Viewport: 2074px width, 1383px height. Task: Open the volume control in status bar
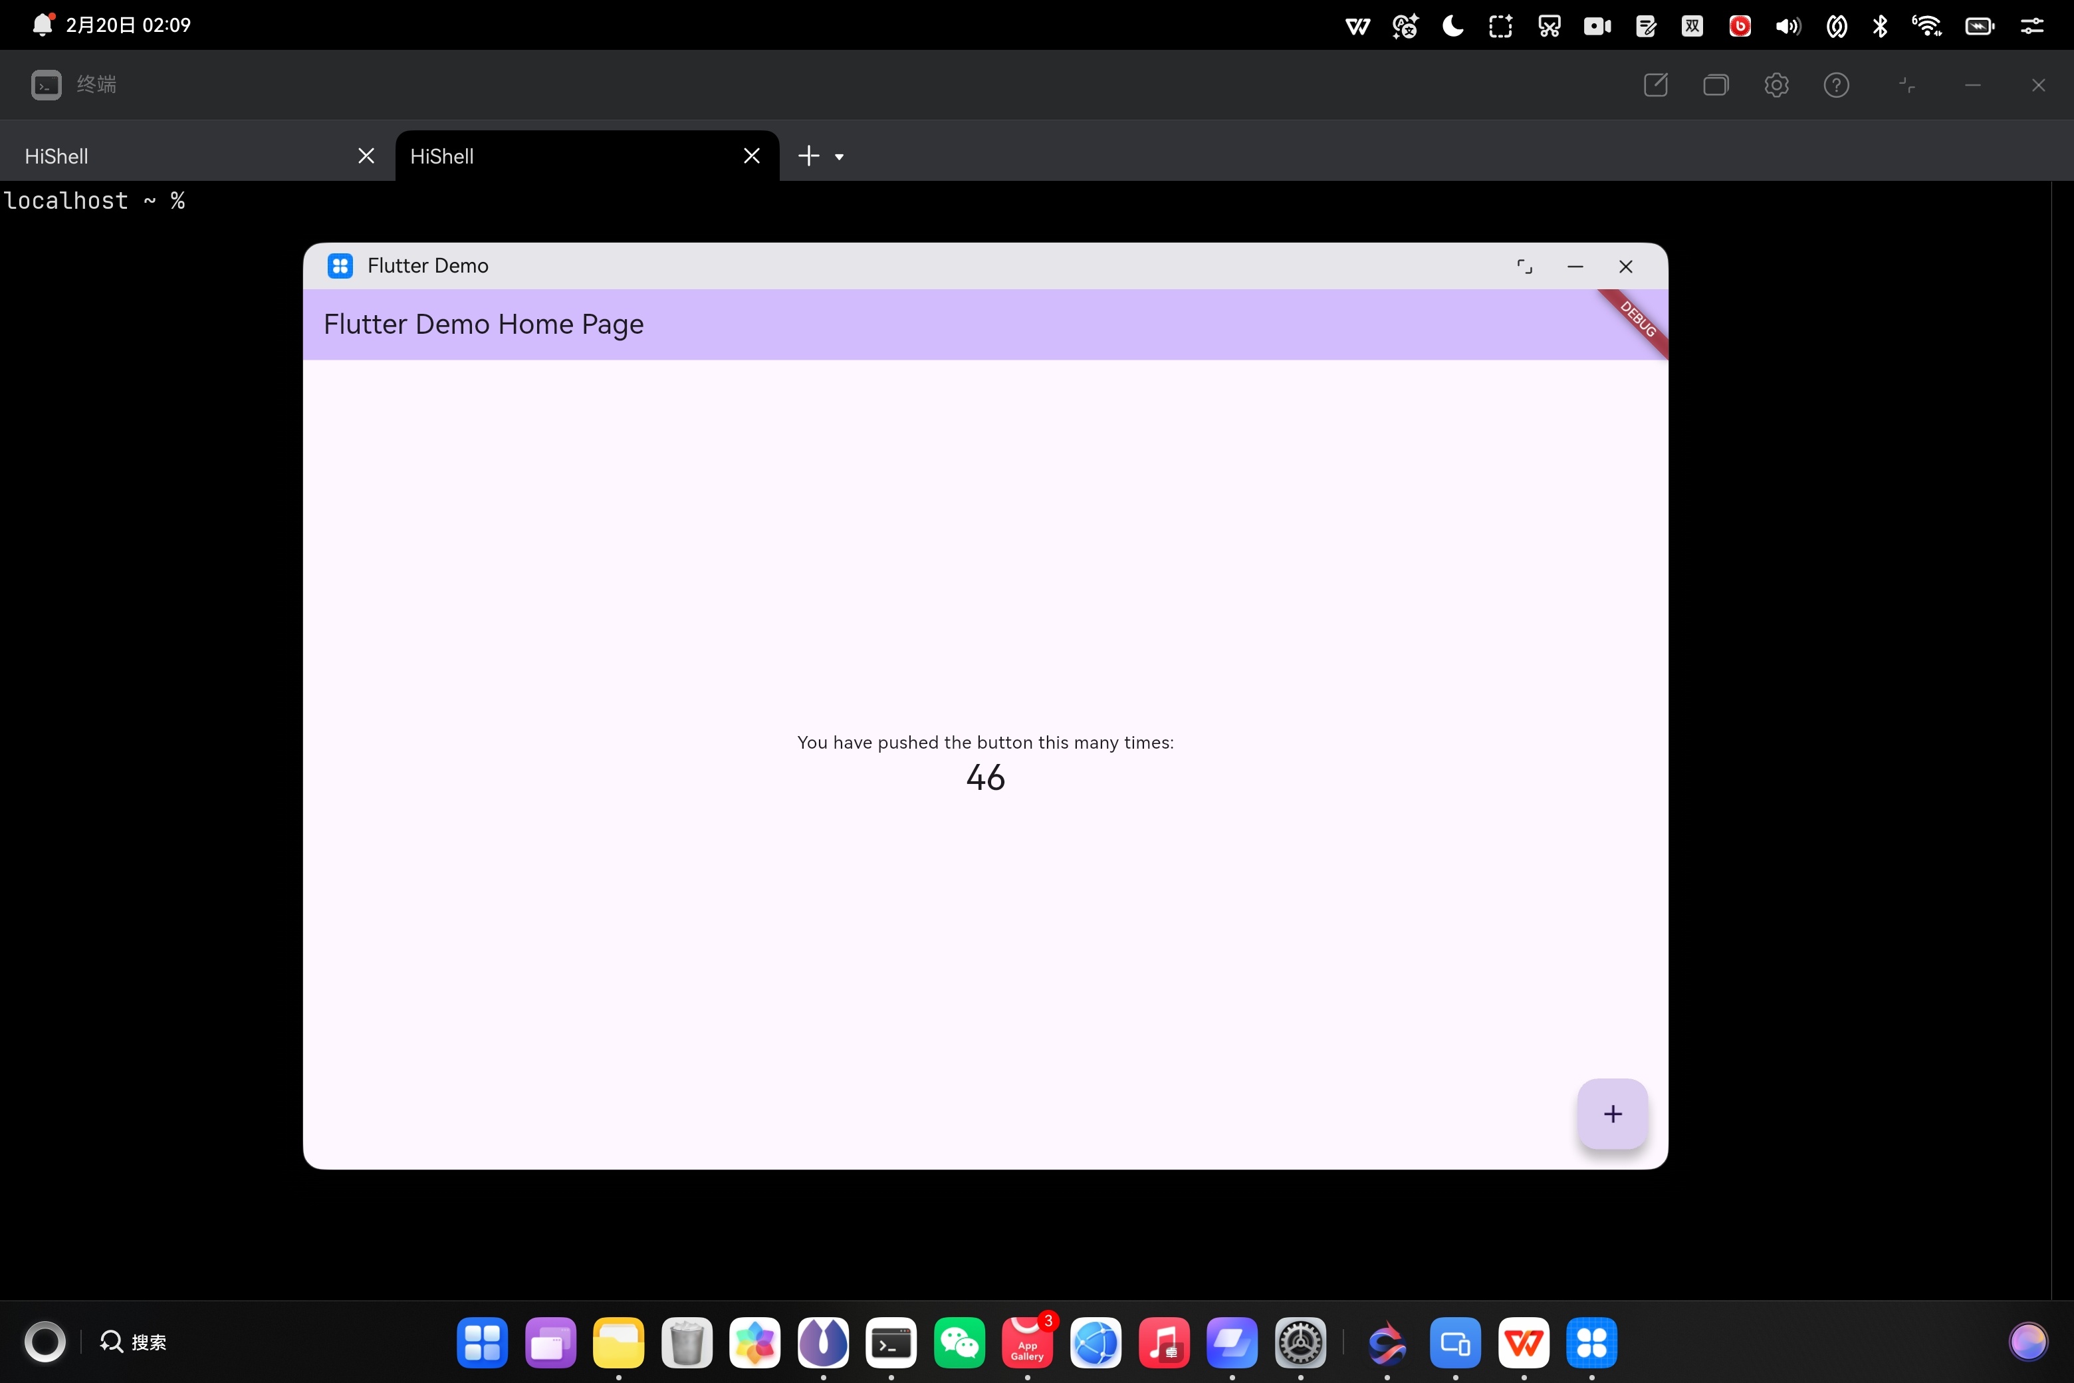tap(1787, 25)
